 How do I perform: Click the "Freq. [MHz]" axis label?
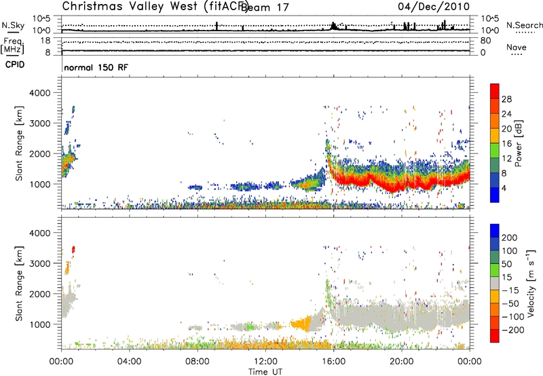click(12, 46)
